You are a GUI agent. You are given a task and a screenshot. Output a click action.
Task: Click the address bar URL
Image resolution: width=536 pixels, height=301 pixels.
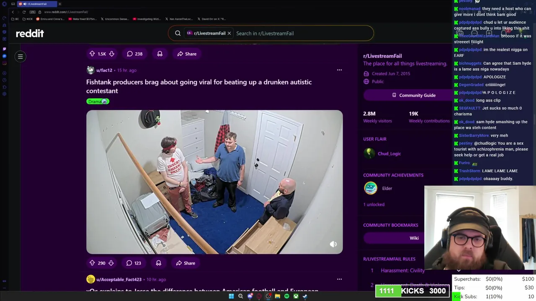coord(66,12)
